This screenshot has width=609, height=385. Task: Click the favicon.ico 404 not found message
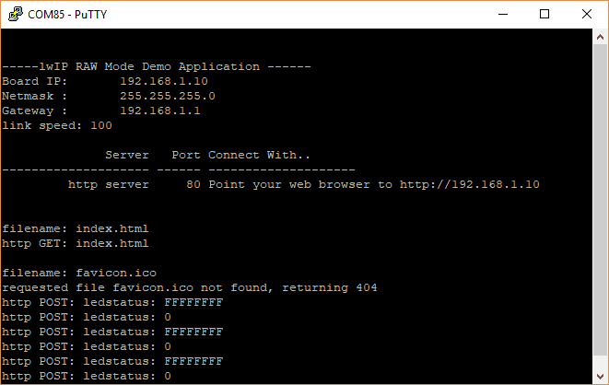click(x=190, y=287)
